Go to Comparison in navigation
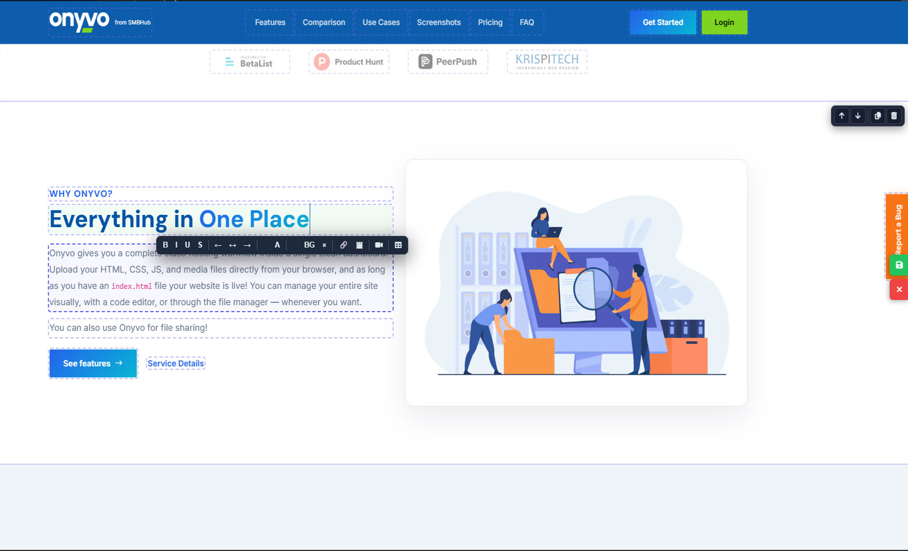The image size is (908, 551). click(324, 22)
